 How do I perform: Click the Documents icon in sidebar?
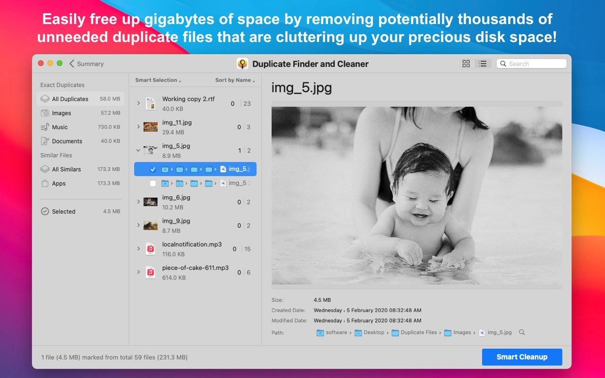[45, 141]
